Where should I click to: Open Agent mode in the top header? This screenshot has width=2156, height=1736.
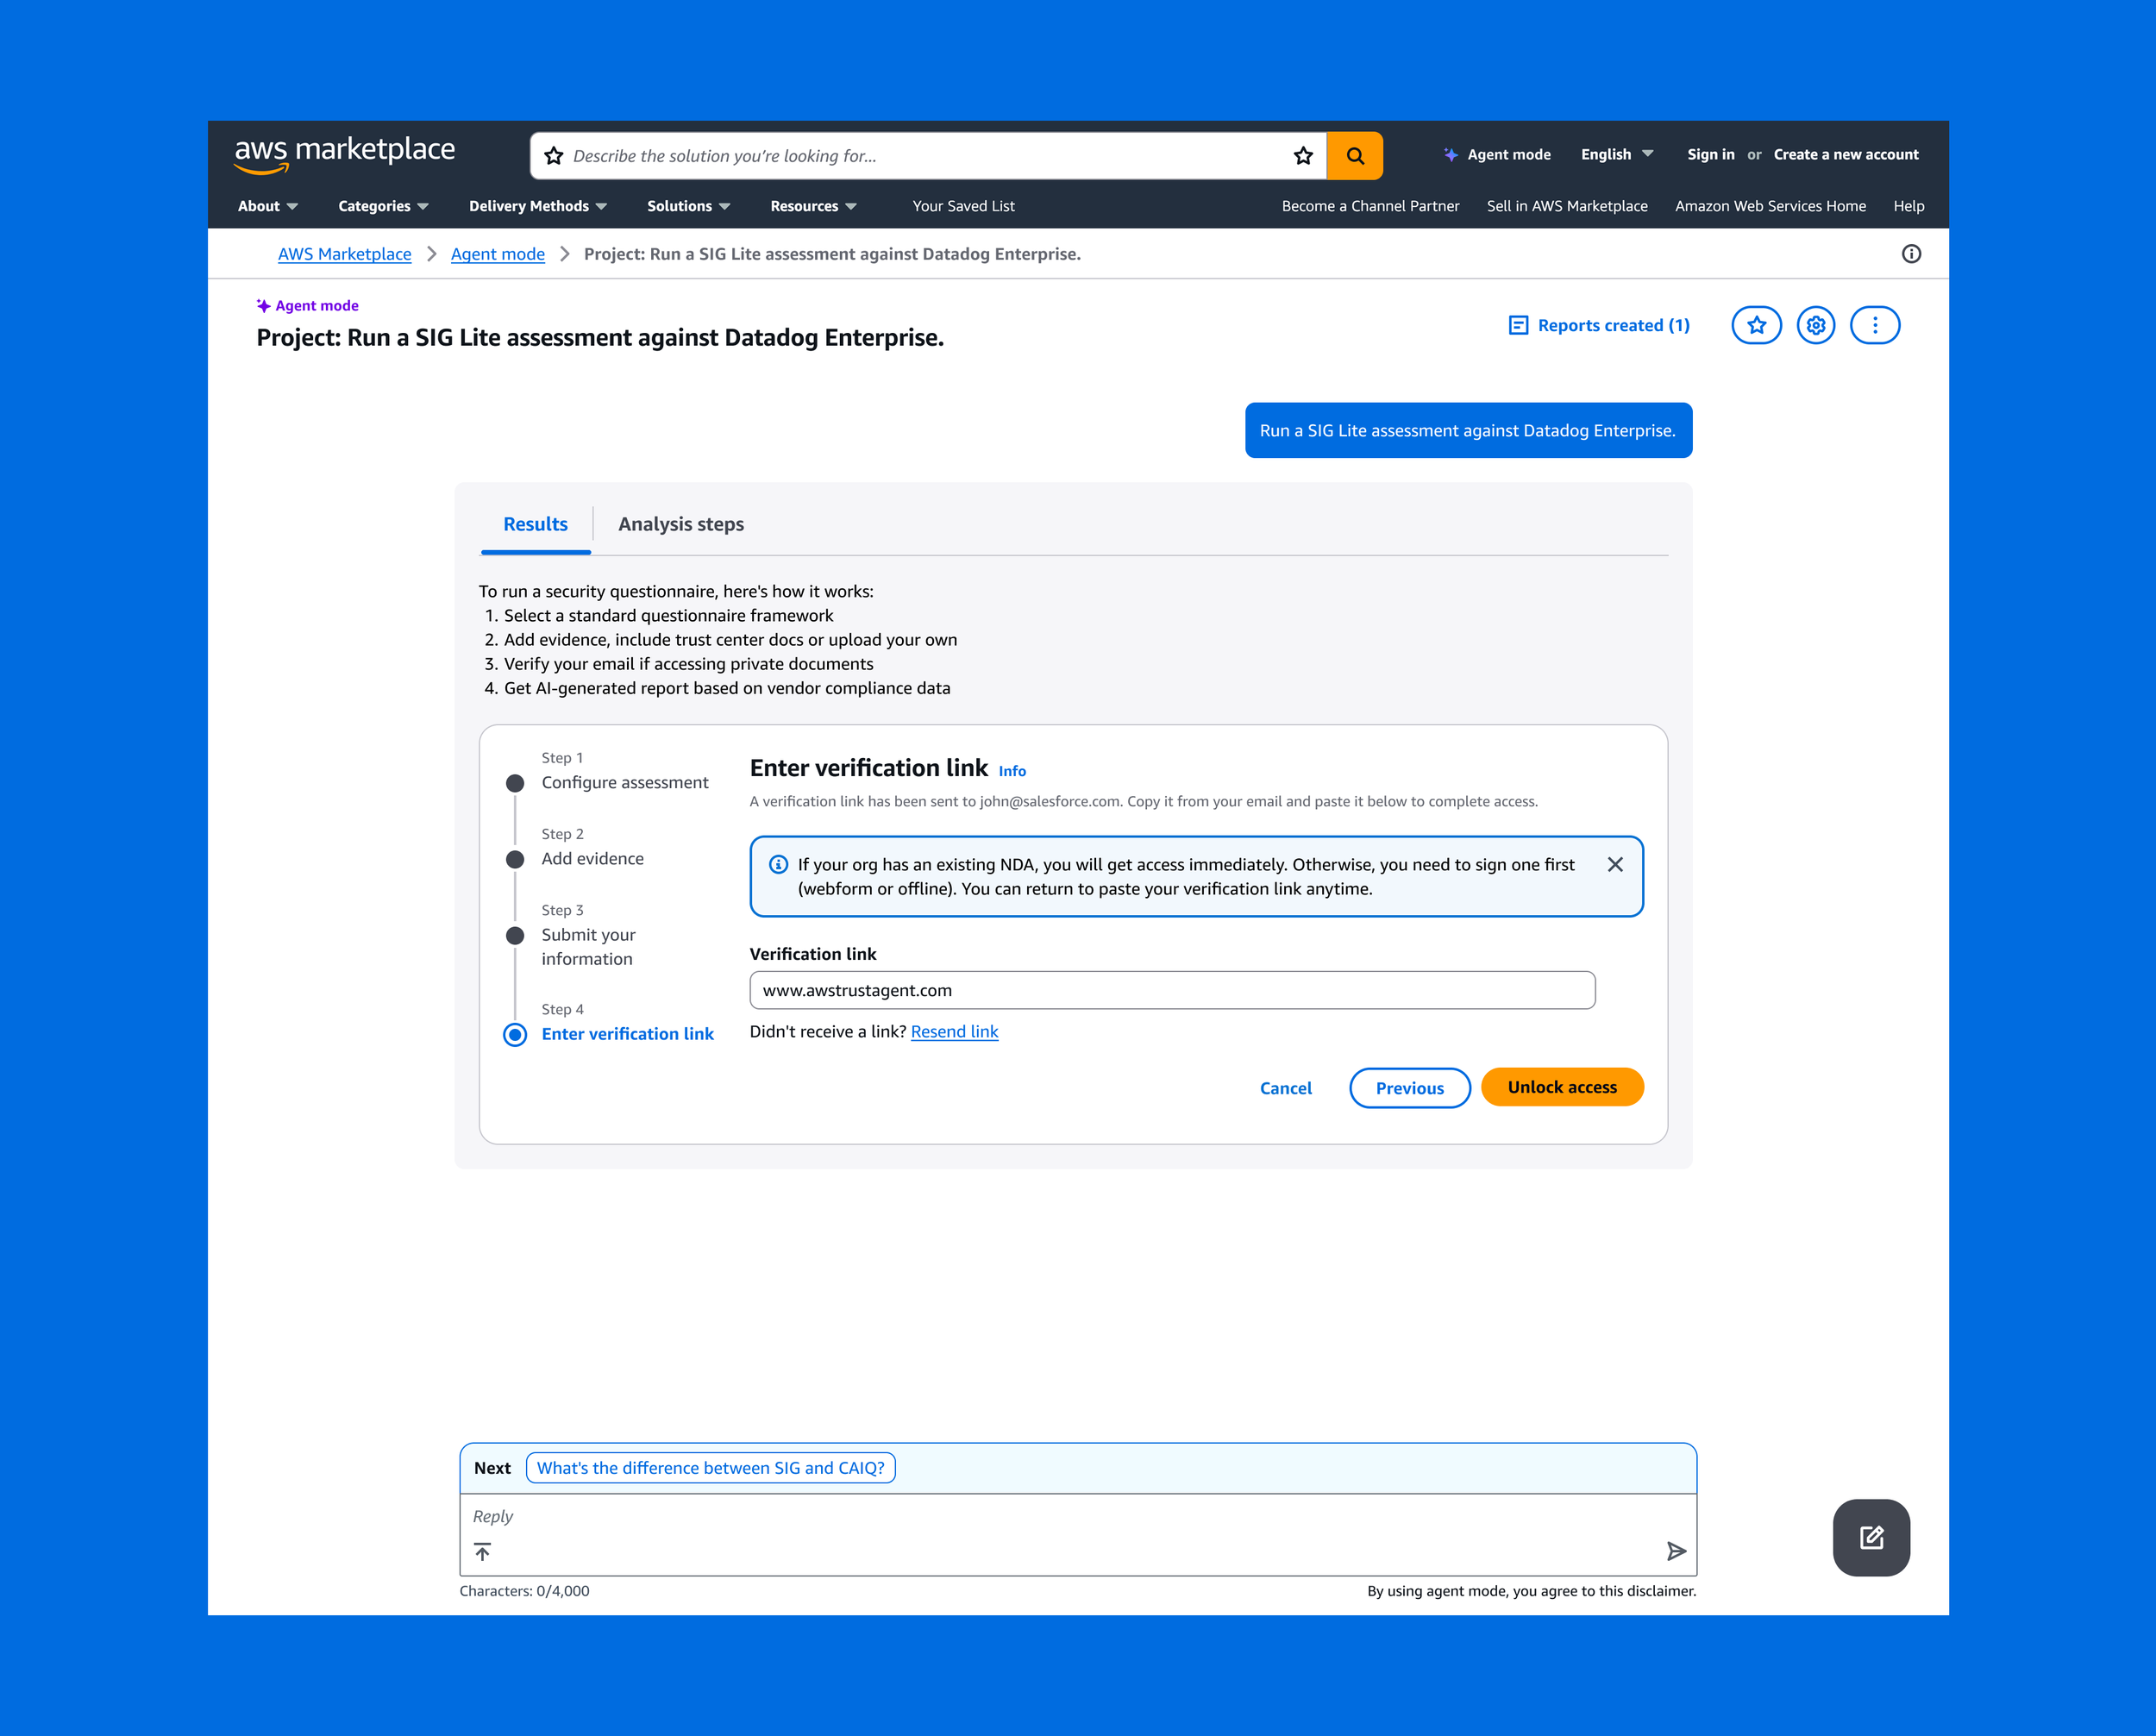point(1497,154)
